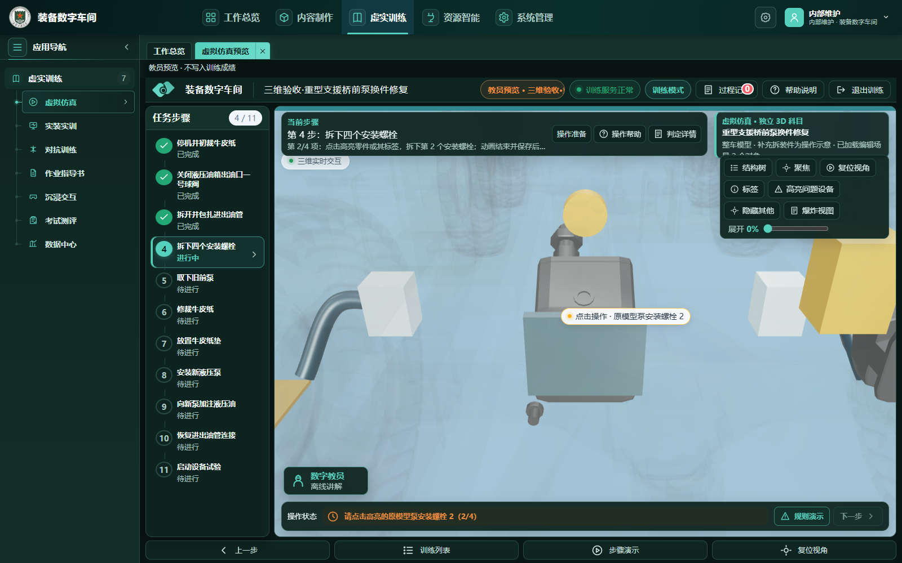Click the hamburger icon beside 应用导航
The width and height of the screenshot is (902, 563).
[x=17, y=47]
